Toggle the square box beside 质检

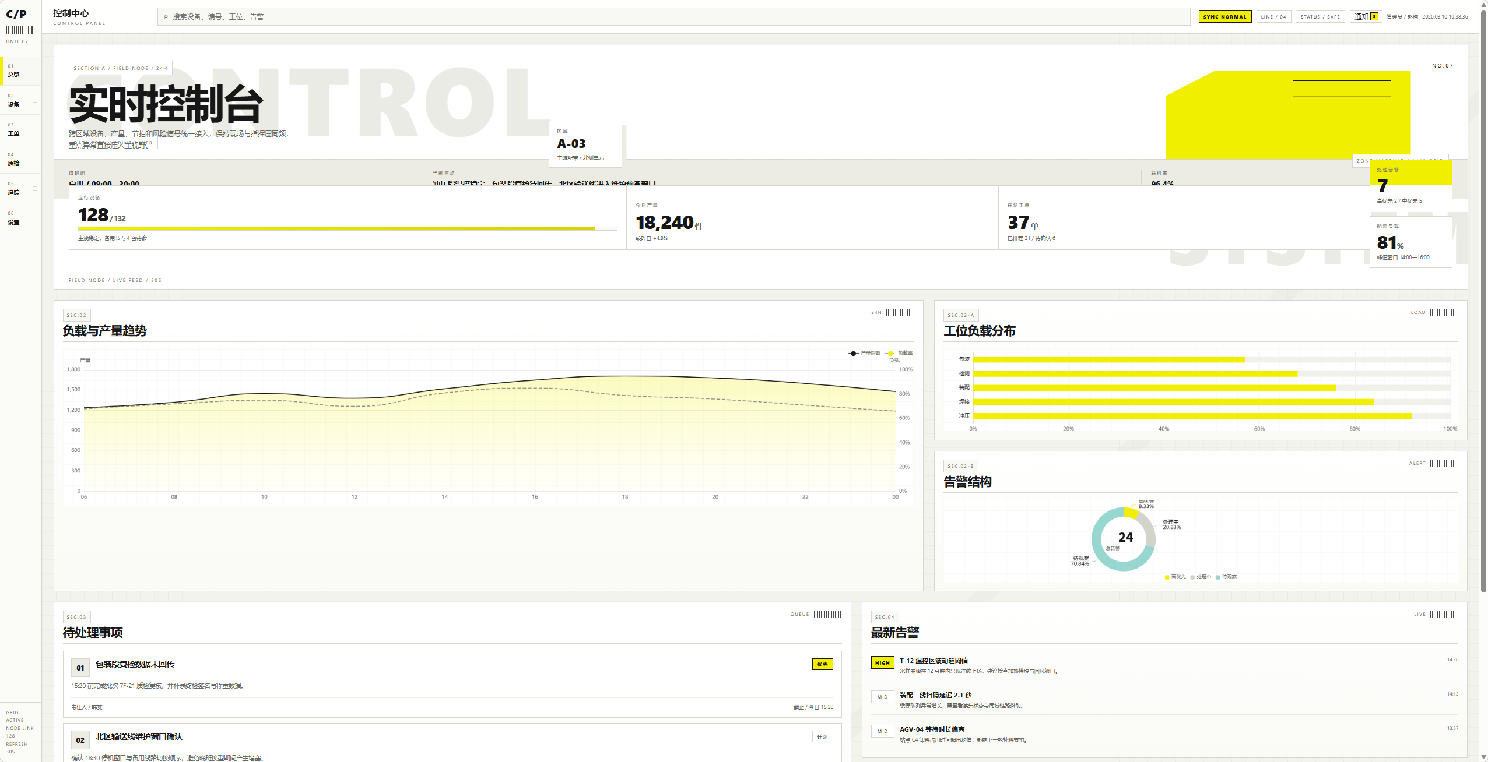coord(35,159)
